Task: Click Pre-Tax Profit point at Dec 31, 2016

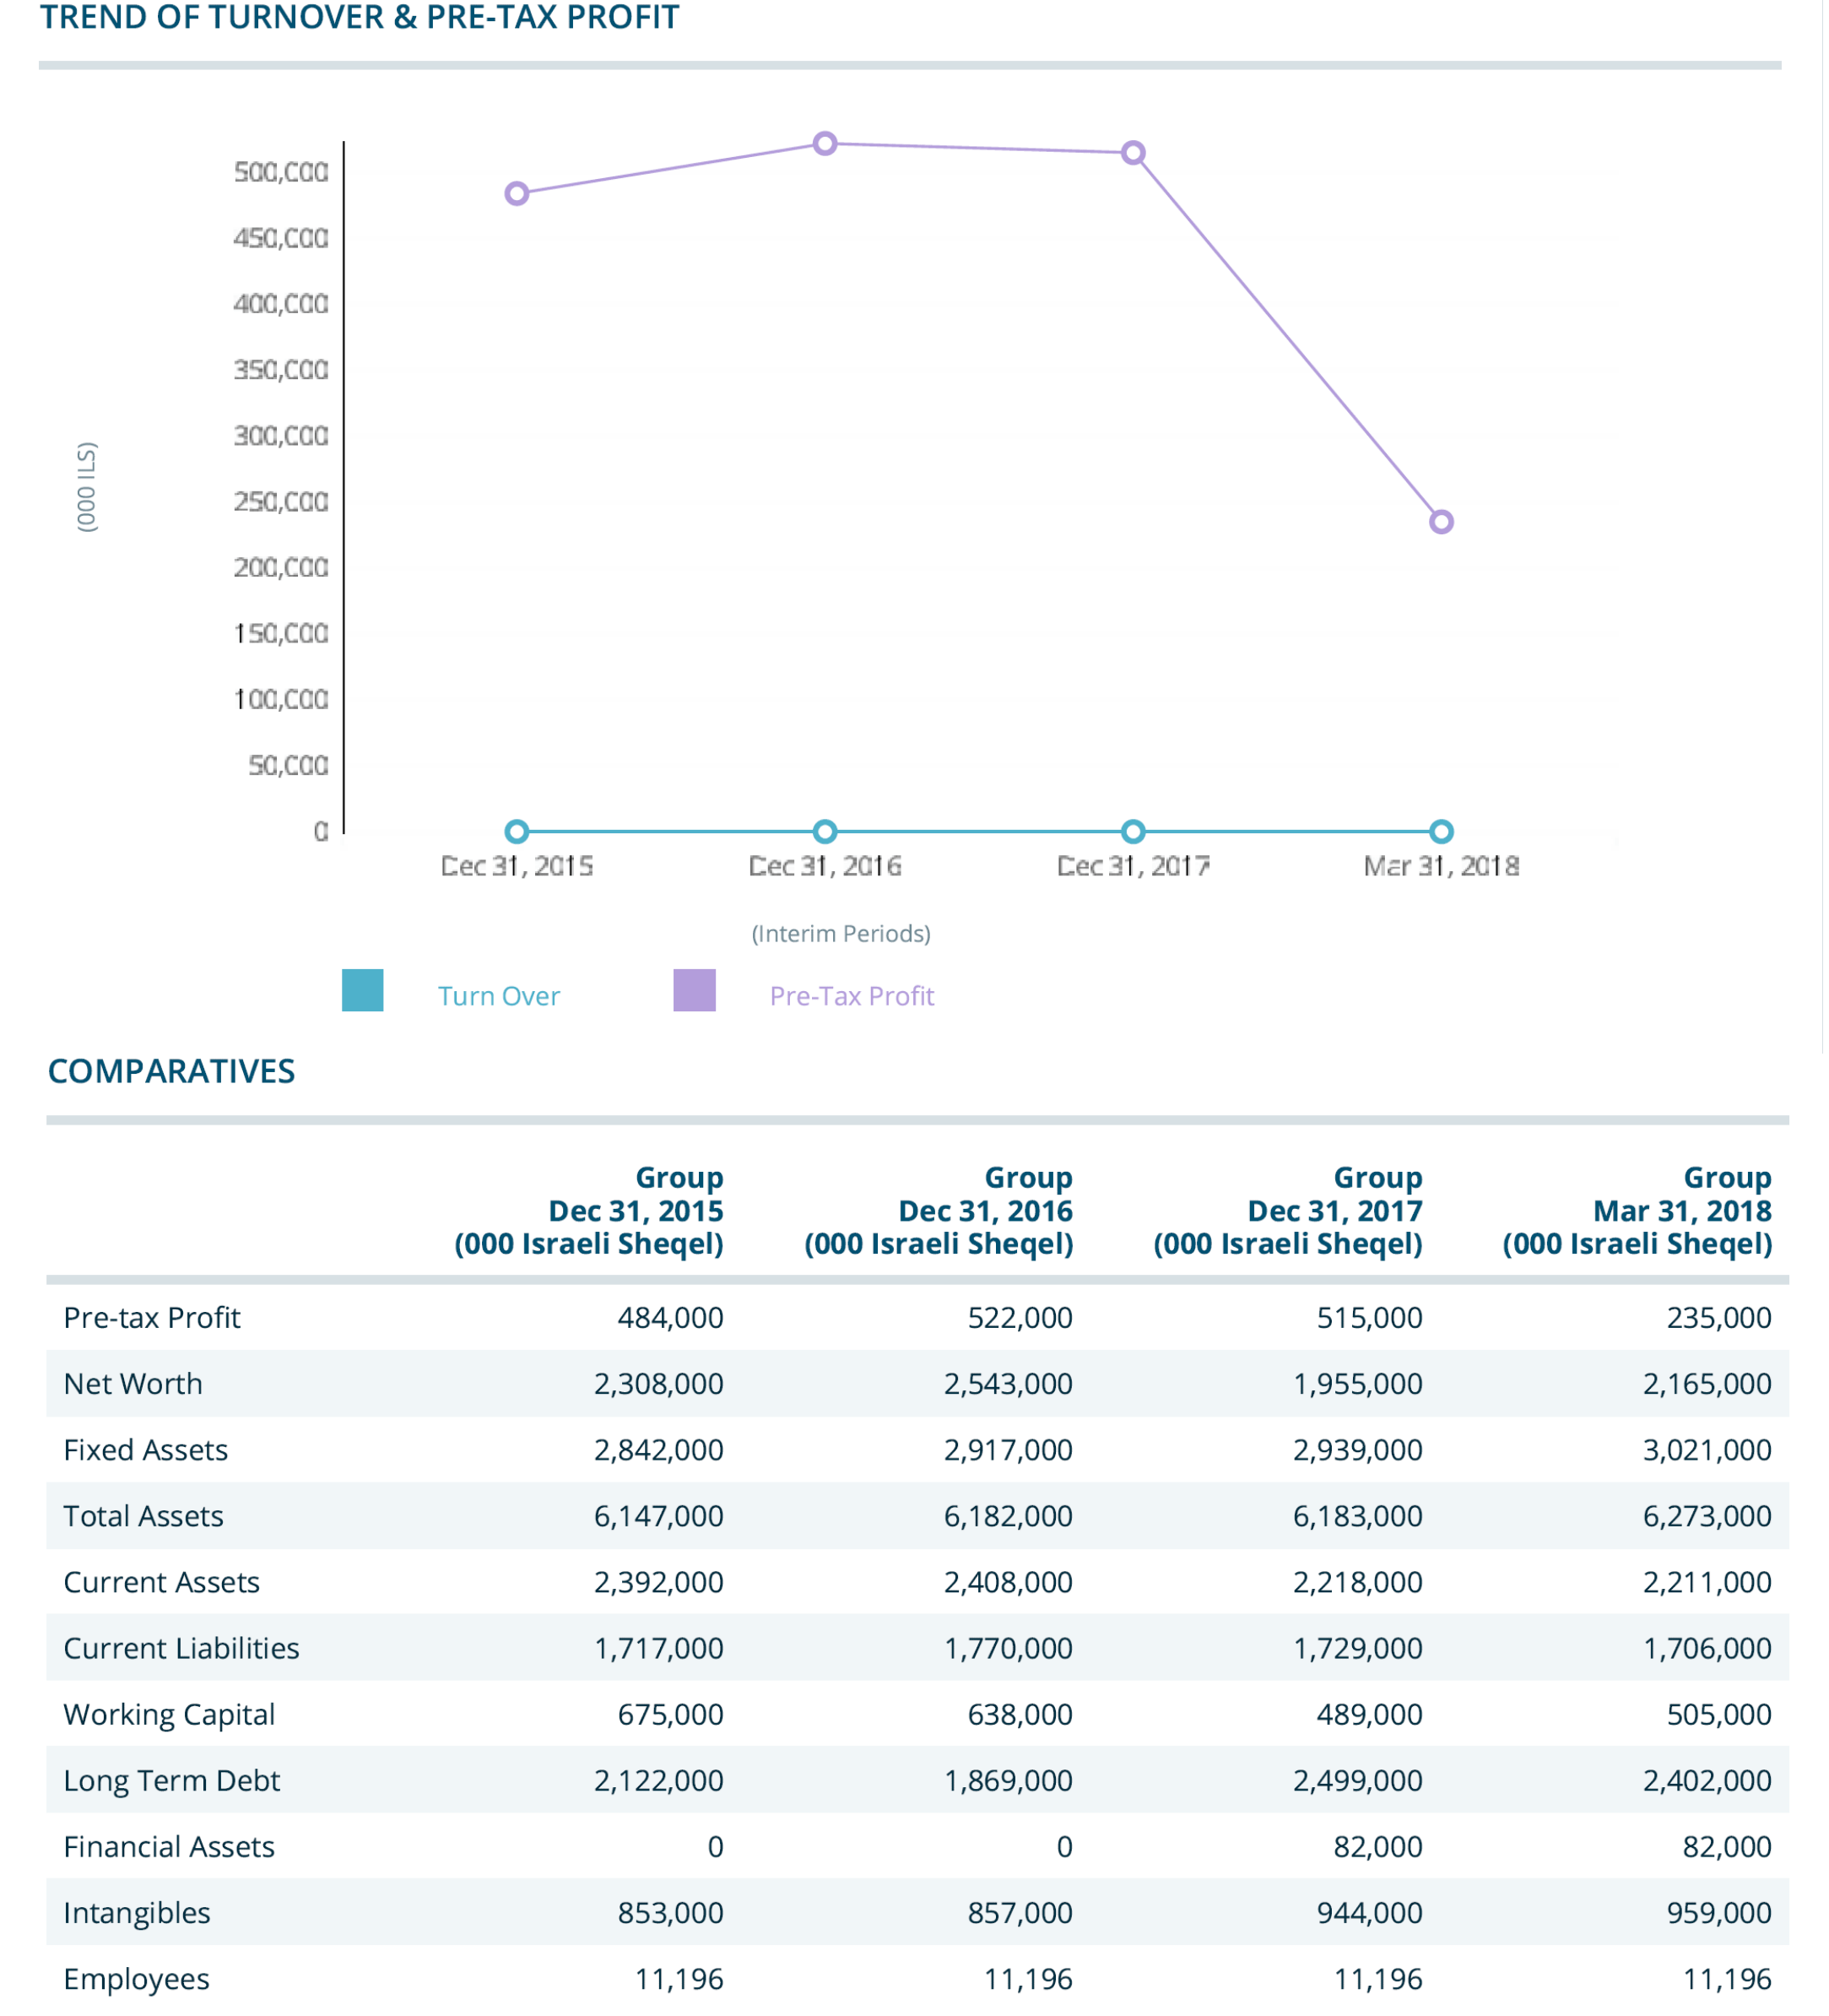Action: coord(825,144)
